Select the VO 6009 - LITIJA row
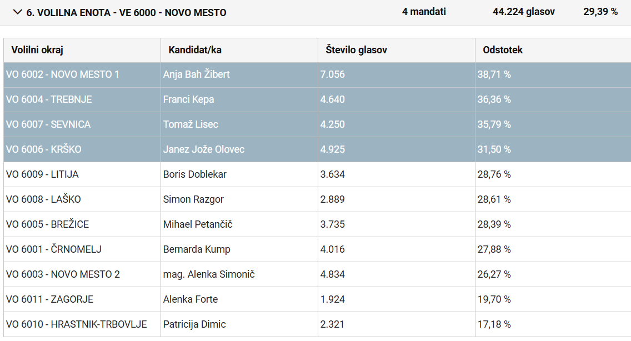The height and width of the screenshot is (341, 631). 42,174
